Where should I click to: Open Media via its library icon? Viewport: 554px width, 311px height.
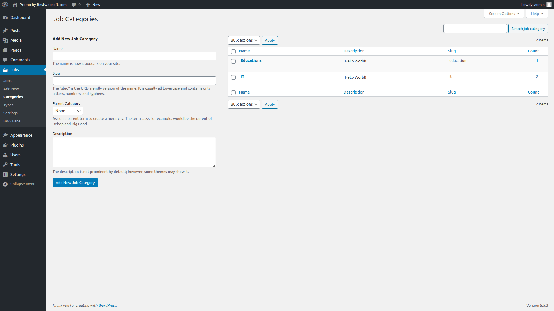[x=5, y=40]
